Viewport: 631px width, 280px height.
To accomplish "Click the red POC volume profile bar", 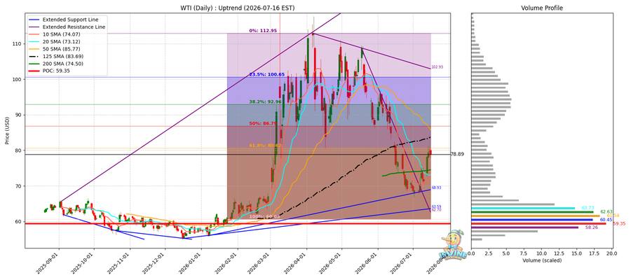I will [x=538, y=223].
